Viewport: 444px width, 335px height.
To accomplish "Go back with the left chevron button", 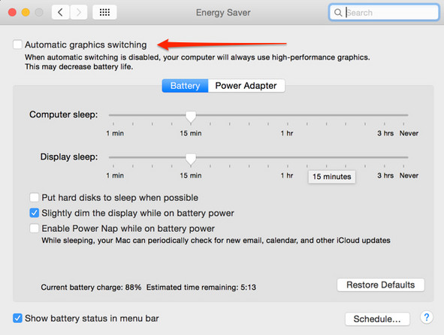I will [60, 13].
